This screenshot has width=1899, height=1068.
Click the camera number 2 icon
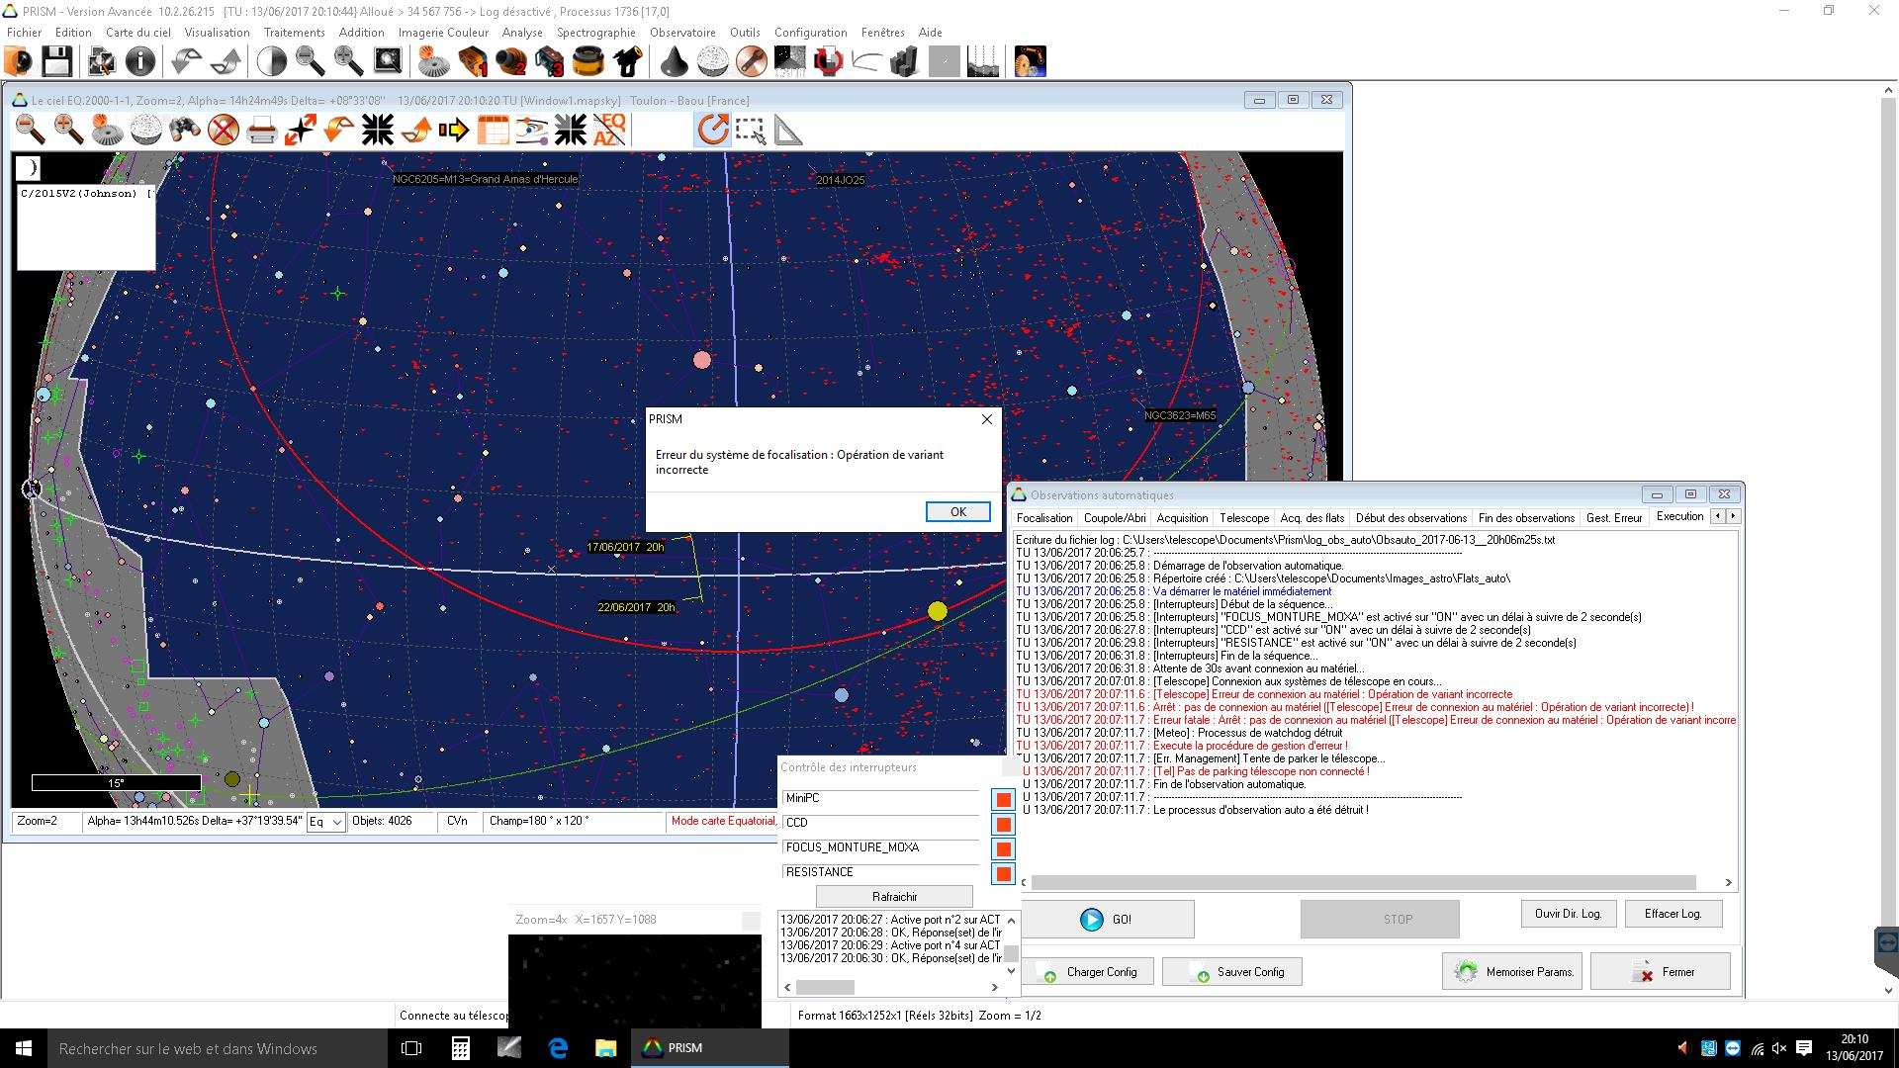point(511,61)
